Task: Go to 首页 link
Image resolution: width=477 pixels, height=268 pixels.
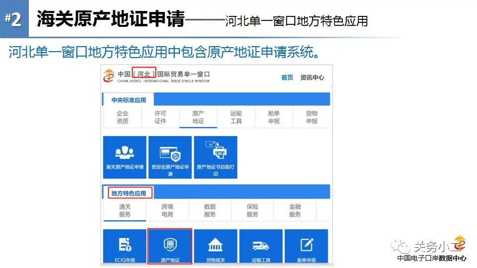Action: pyautogui.click(x=287, y=77)
